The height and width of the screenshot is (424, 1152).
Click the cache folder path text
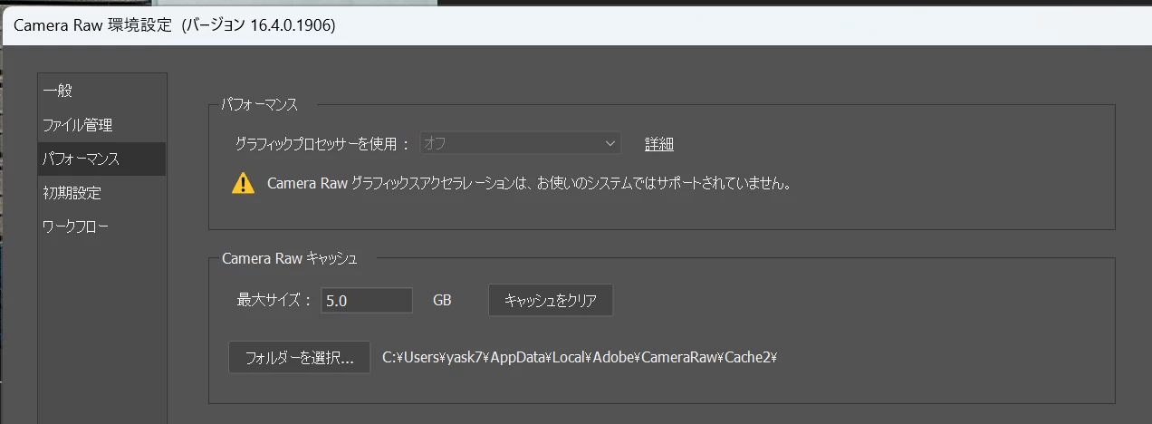pos(581,357)
